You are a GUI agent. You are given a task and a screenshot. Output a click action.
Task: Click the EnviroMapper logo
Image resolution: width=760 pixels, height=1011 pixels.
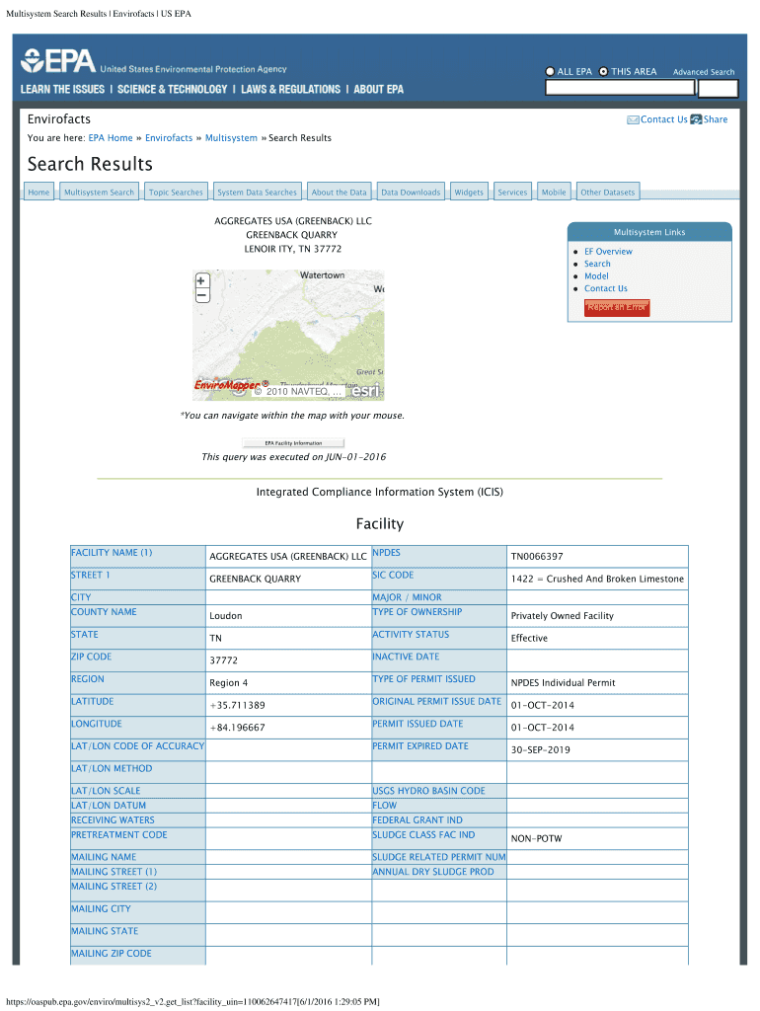click(x=231, y=385)
